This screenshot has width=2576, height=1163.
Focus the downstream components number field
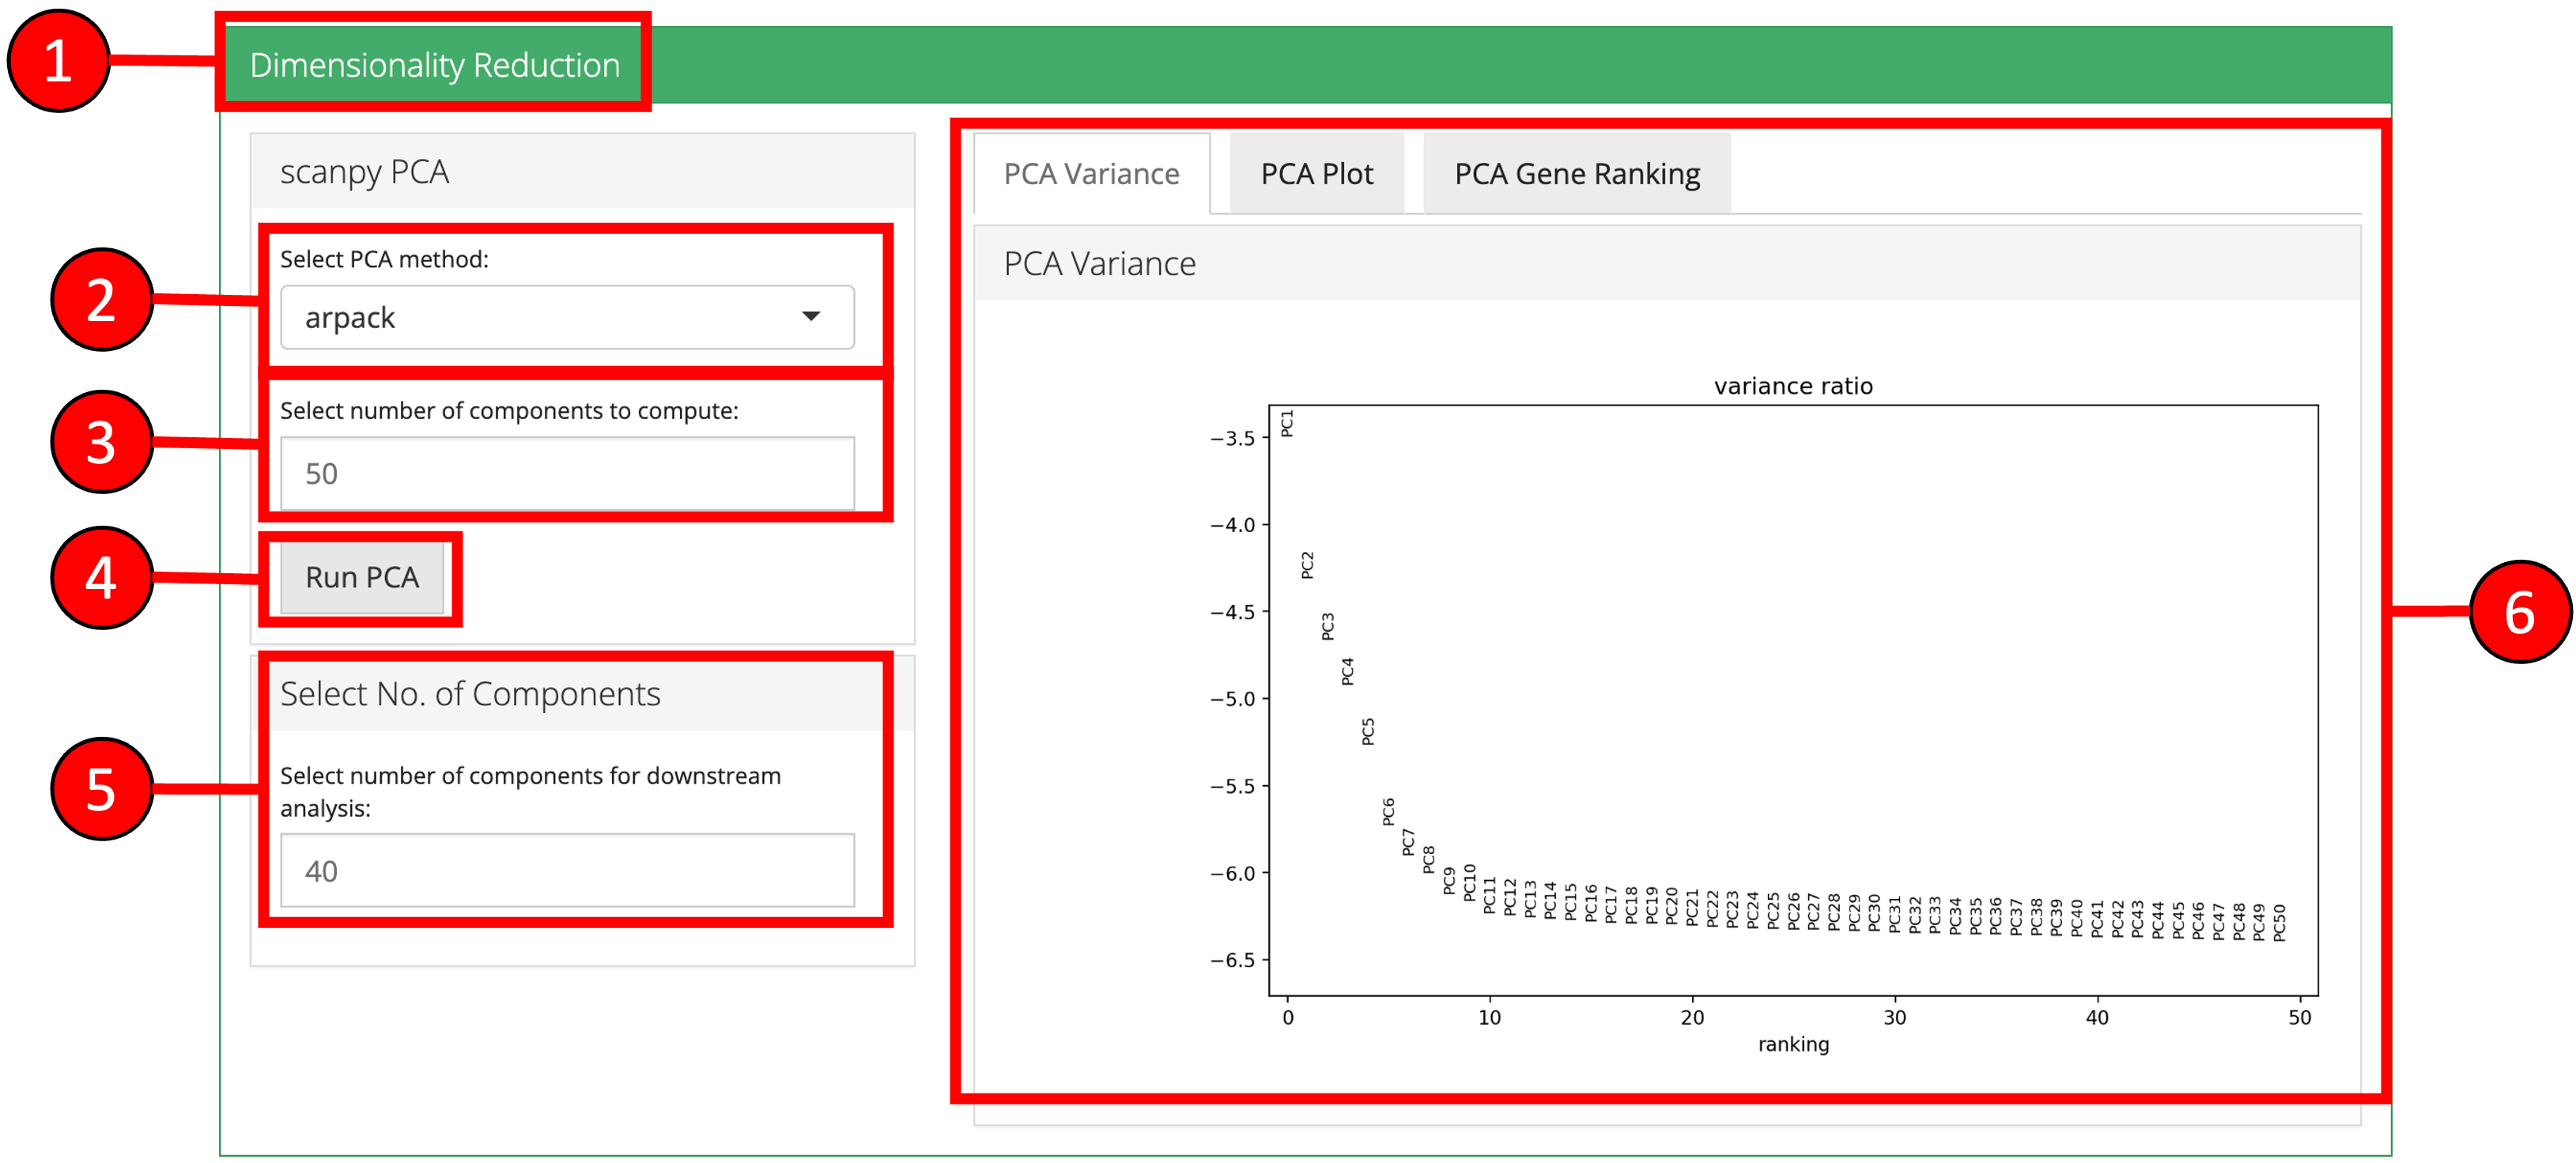click(566, 870)
